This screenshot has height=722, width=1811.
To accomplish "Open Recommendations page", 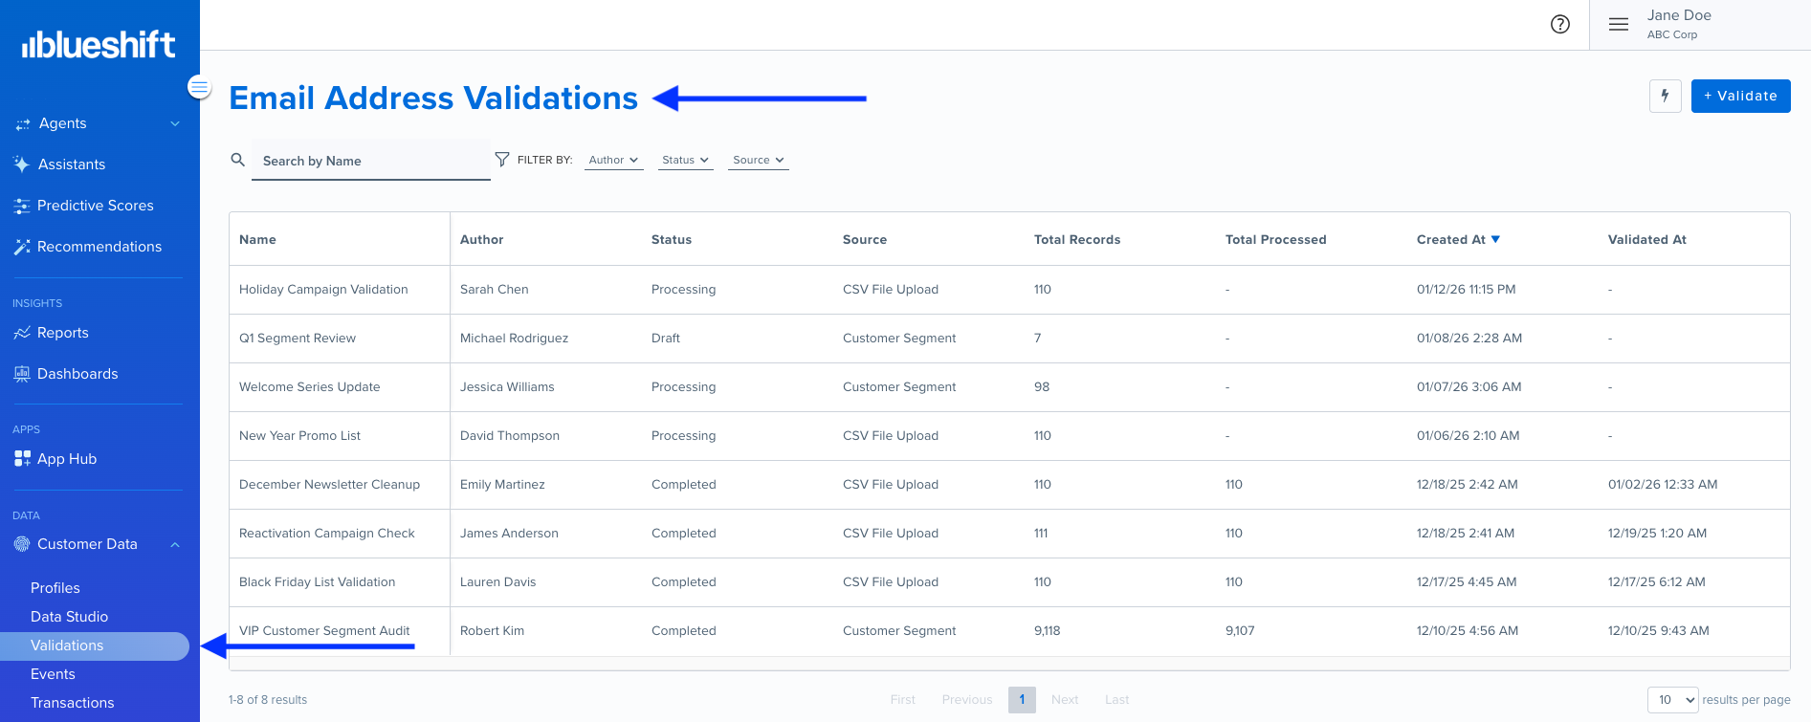I will [x=99, y=247].
